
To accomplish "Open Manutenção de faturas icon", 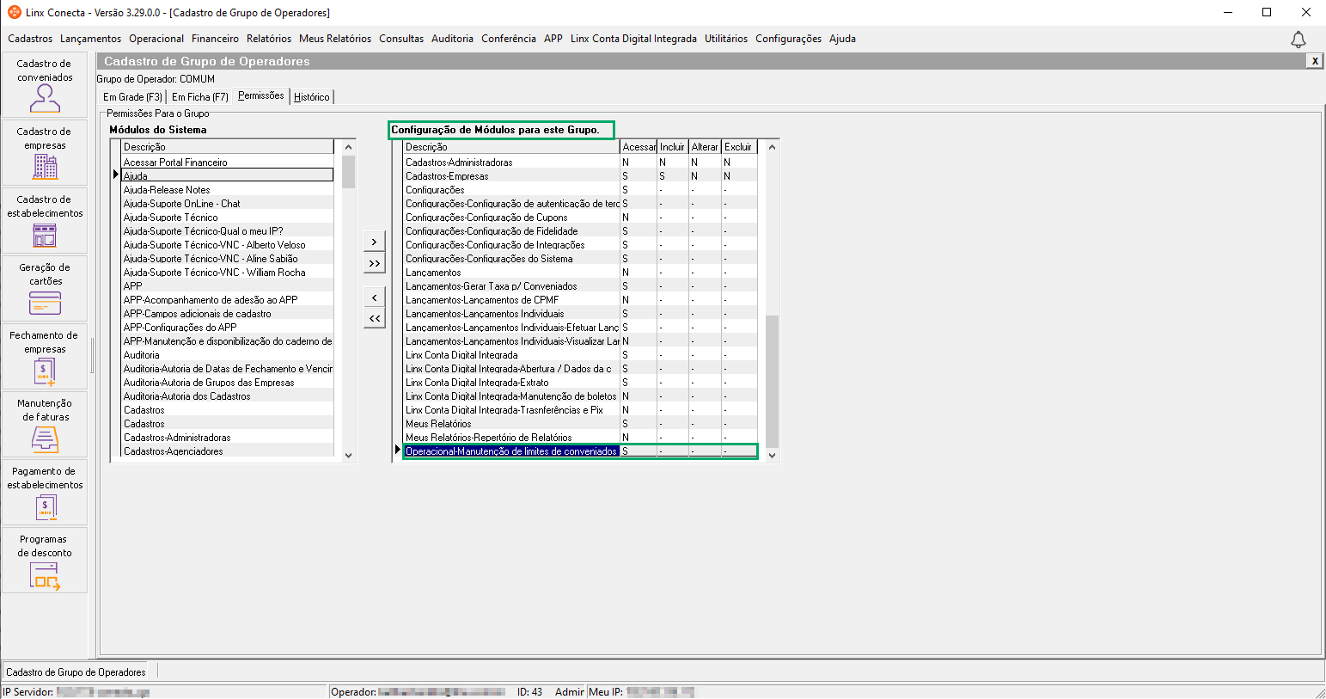I will point(45,439).
